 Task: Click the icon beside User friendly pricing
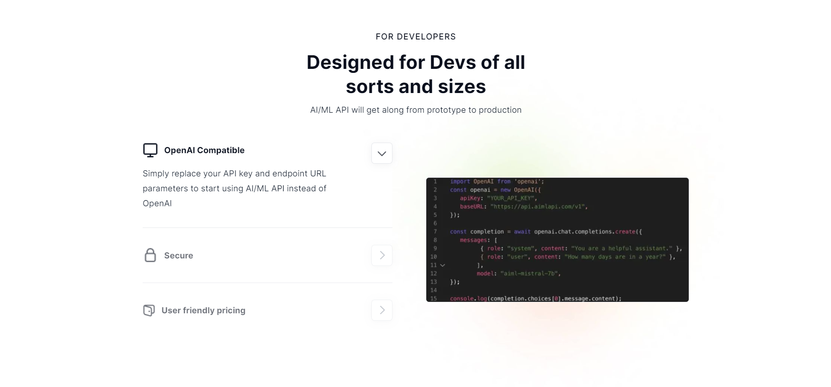[x=149, y=310]
